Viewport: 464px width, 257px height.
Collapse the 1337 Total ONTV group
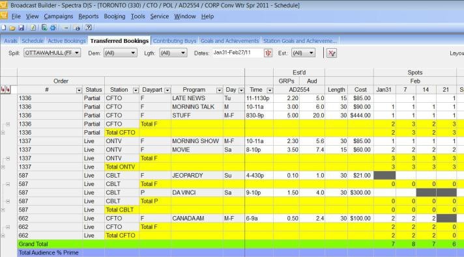click(3, 167)
